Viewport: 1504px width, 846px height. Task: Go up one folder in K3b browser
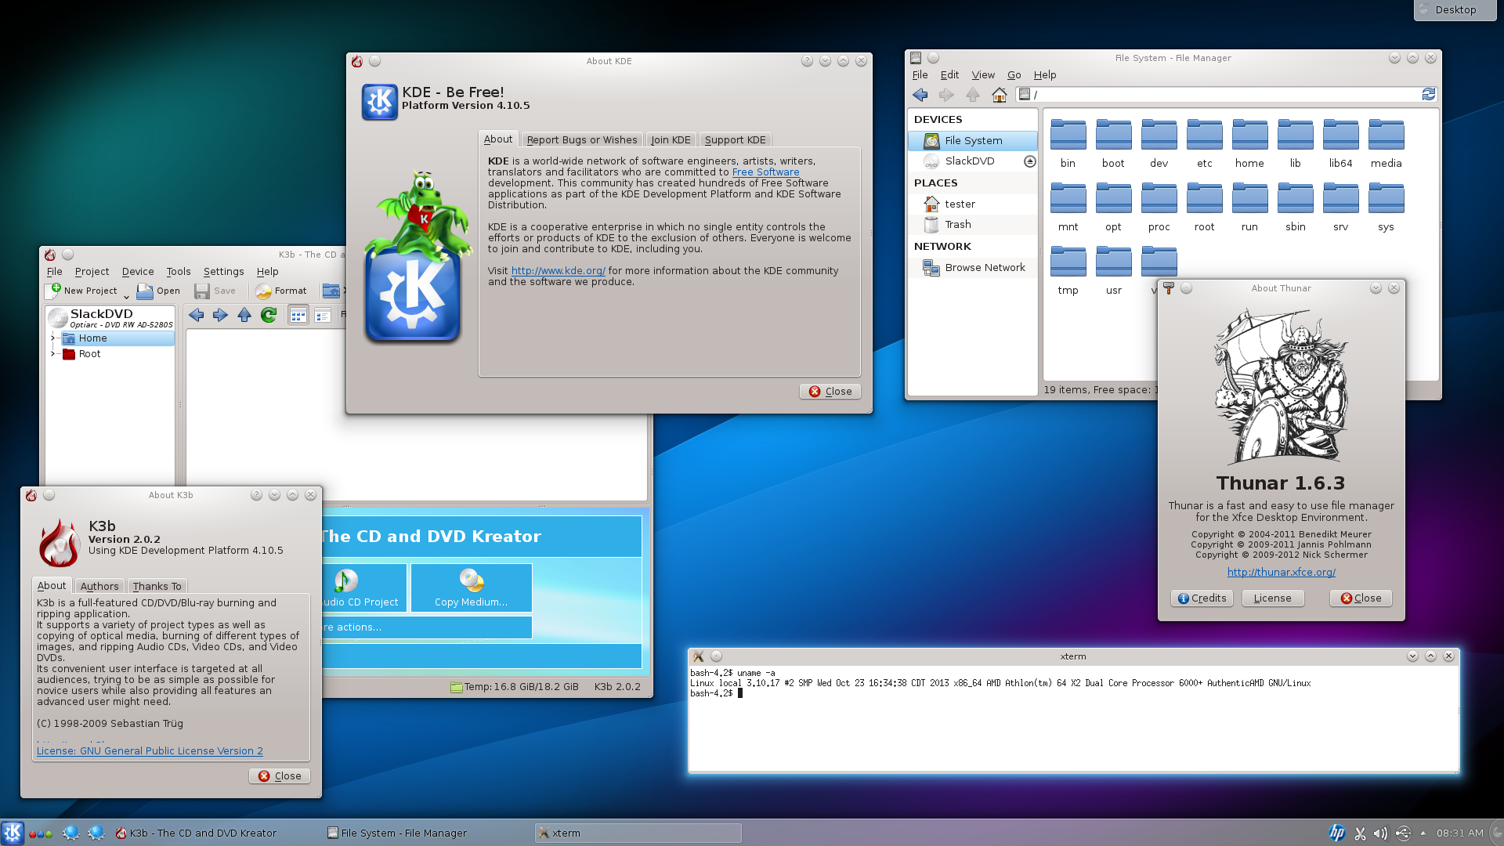click(x=244, y=315)
